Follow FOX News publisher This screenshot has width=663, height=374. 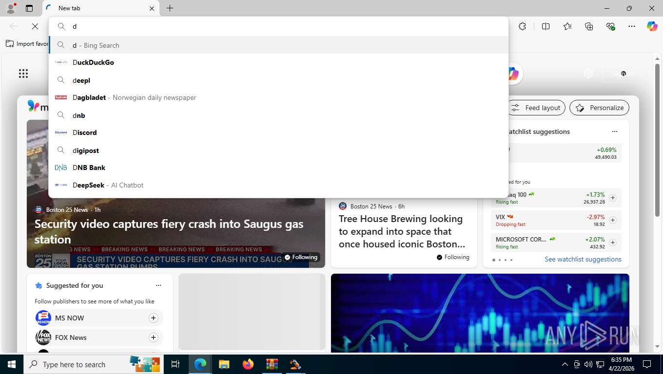[x=153, y=337]
